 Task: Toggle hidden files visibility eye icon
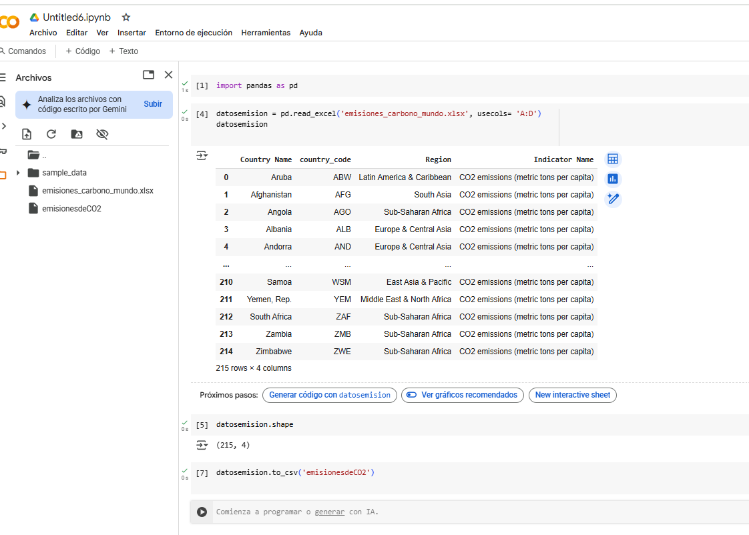pyautogui.click(x=102, y=134)
